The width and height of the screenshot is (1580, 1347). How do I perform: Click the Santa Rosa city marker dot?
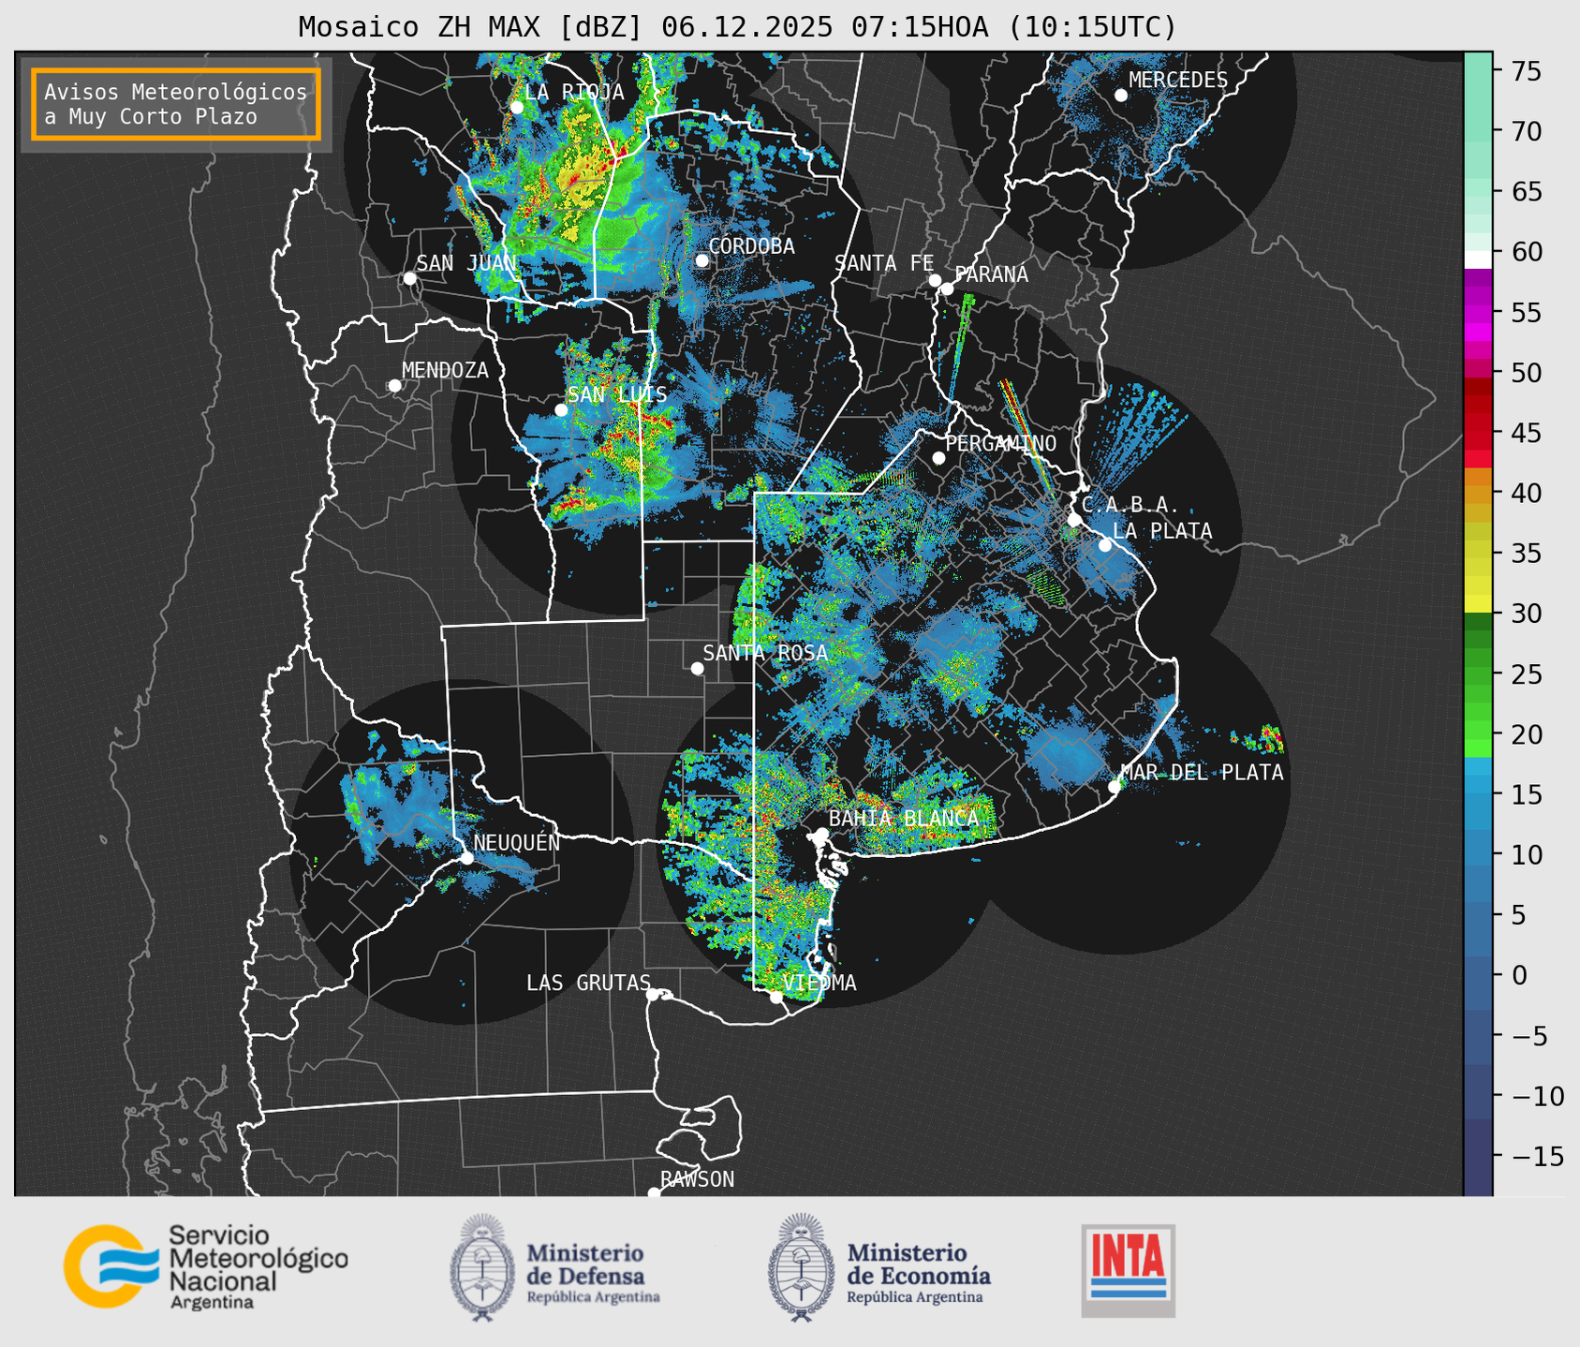click(x=697, y=668)
